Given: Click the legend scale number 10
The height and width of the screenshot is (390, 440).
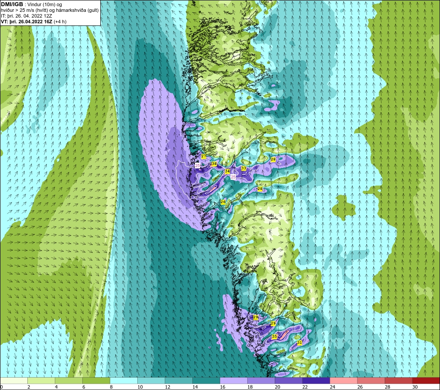Looking at the screenshot, I should pos(140,387).
